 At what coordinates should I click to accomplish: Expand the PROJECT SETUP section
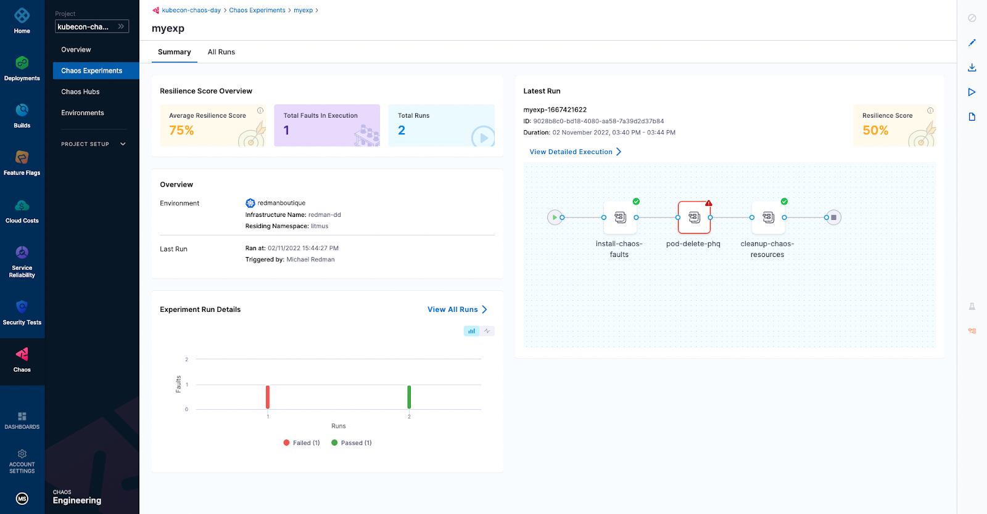(93, 144)
